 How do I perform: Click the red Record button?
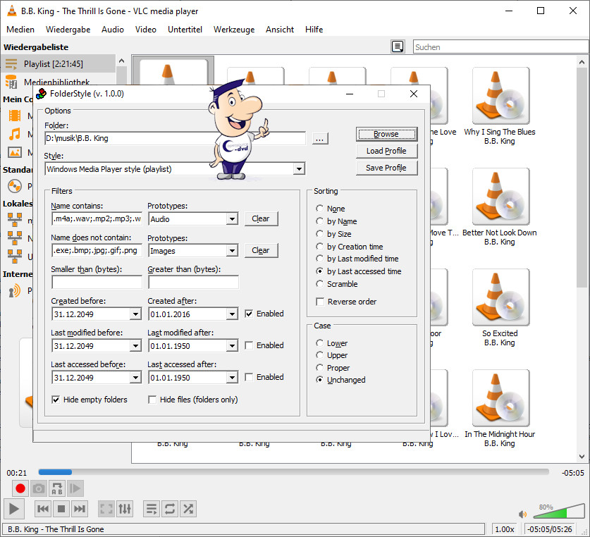click(20, 488)
